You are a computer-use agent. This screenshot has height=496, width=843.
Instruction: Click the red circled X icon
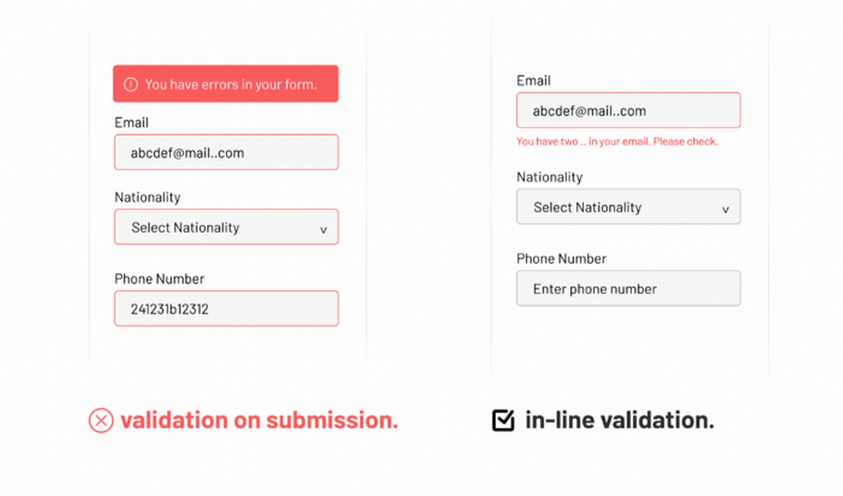click(101, 420)
